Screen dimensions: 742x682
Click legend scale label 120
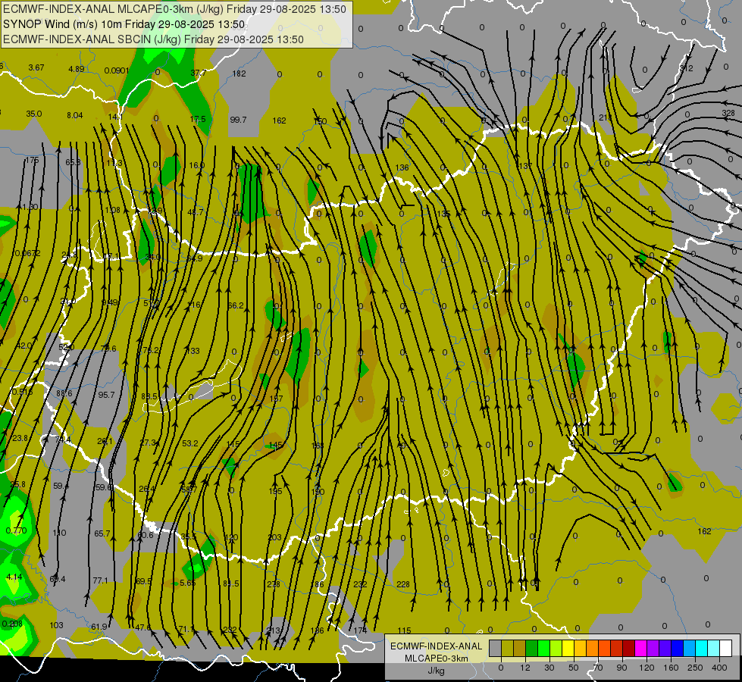coord(647,668)
